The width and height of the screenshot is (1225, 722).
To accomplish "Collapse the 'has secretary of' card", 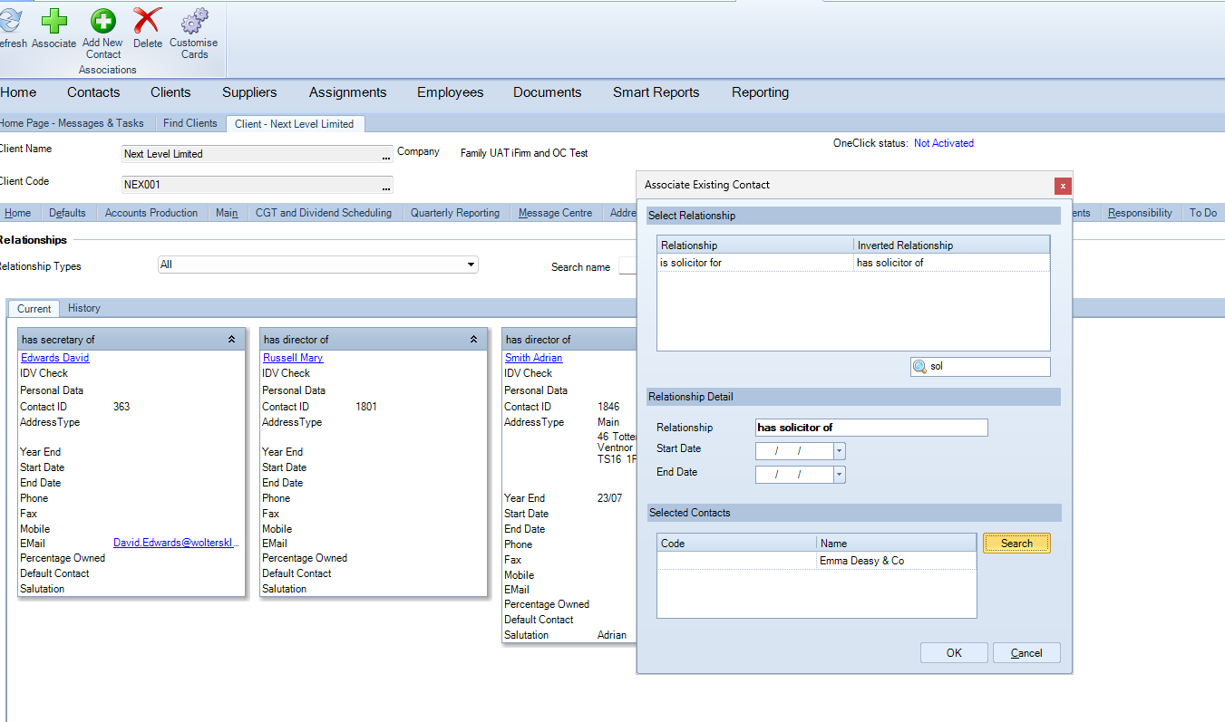I will (x=231, y=340).
